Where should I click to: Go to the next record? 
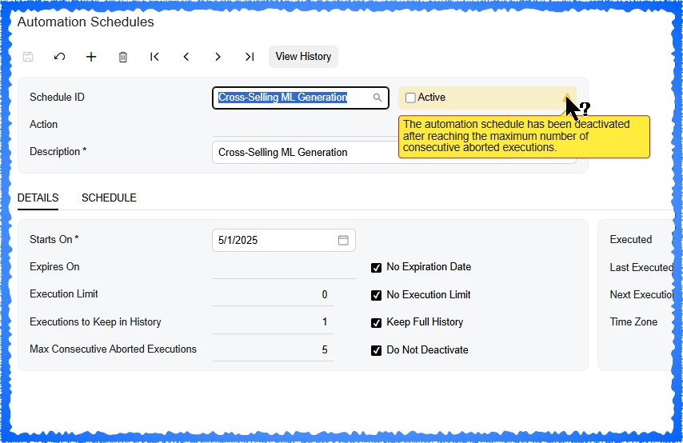pyautogui.click(x=218, y=57)
